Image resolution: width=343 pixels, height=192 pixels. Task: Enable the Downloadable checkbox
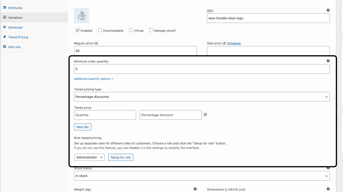coord(100,30)
